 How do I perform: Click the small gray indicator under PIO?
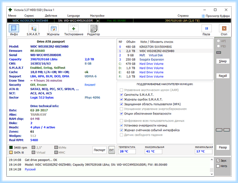pos(219,52)
